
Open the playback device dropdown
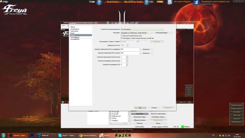tap(142, 29)
